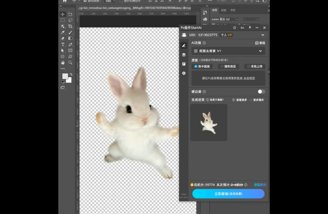Switch to the 字形 tab
This screenshot has height=214, width=328.
click(233, 10)
